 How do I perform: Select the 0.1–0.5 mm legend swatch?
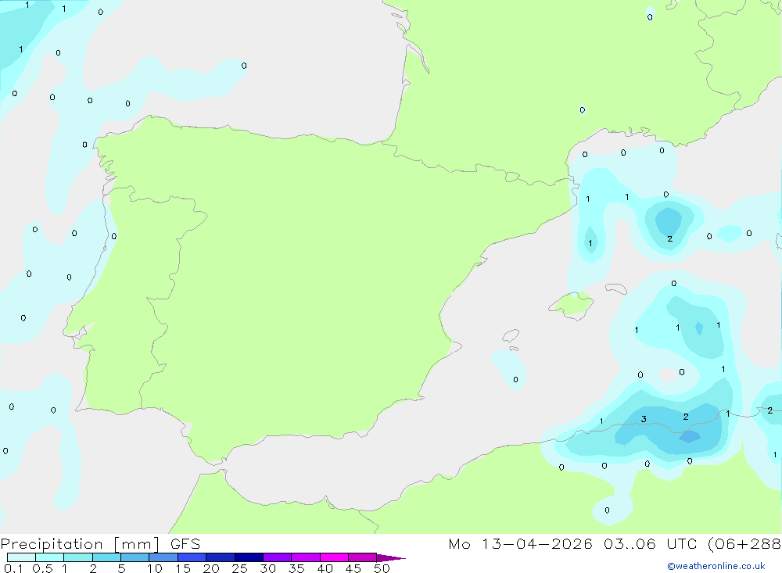tap(21, 557)
